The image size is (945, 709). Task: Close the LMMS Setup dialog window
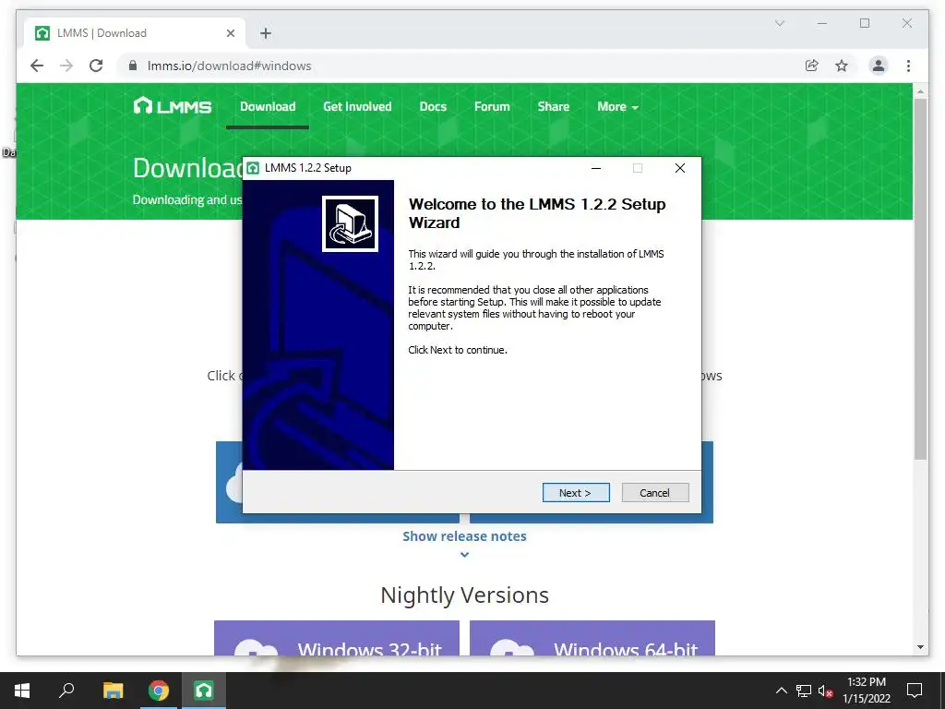click(x=680, y=168)
